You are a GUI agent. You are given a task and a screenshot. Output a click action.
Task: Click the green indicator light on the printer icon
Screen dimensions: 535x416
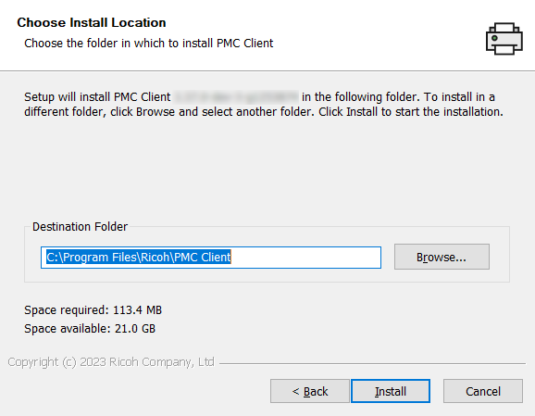point(494,38)
